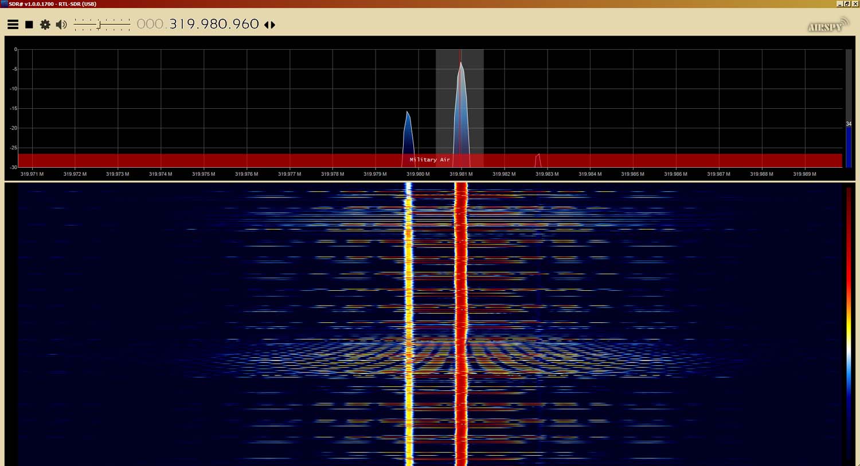Open settings with the gear icon

(45, 25)
